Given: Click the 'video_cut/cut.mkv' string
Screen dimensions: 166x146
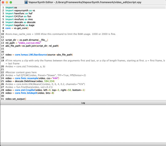Looking at the screenshot, I should [x=30, y=43].
